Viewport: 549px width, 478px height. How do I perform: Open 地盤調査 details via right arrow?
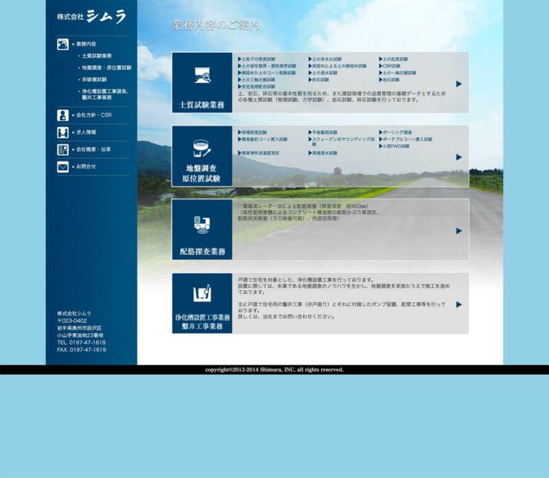pos(459,157)
